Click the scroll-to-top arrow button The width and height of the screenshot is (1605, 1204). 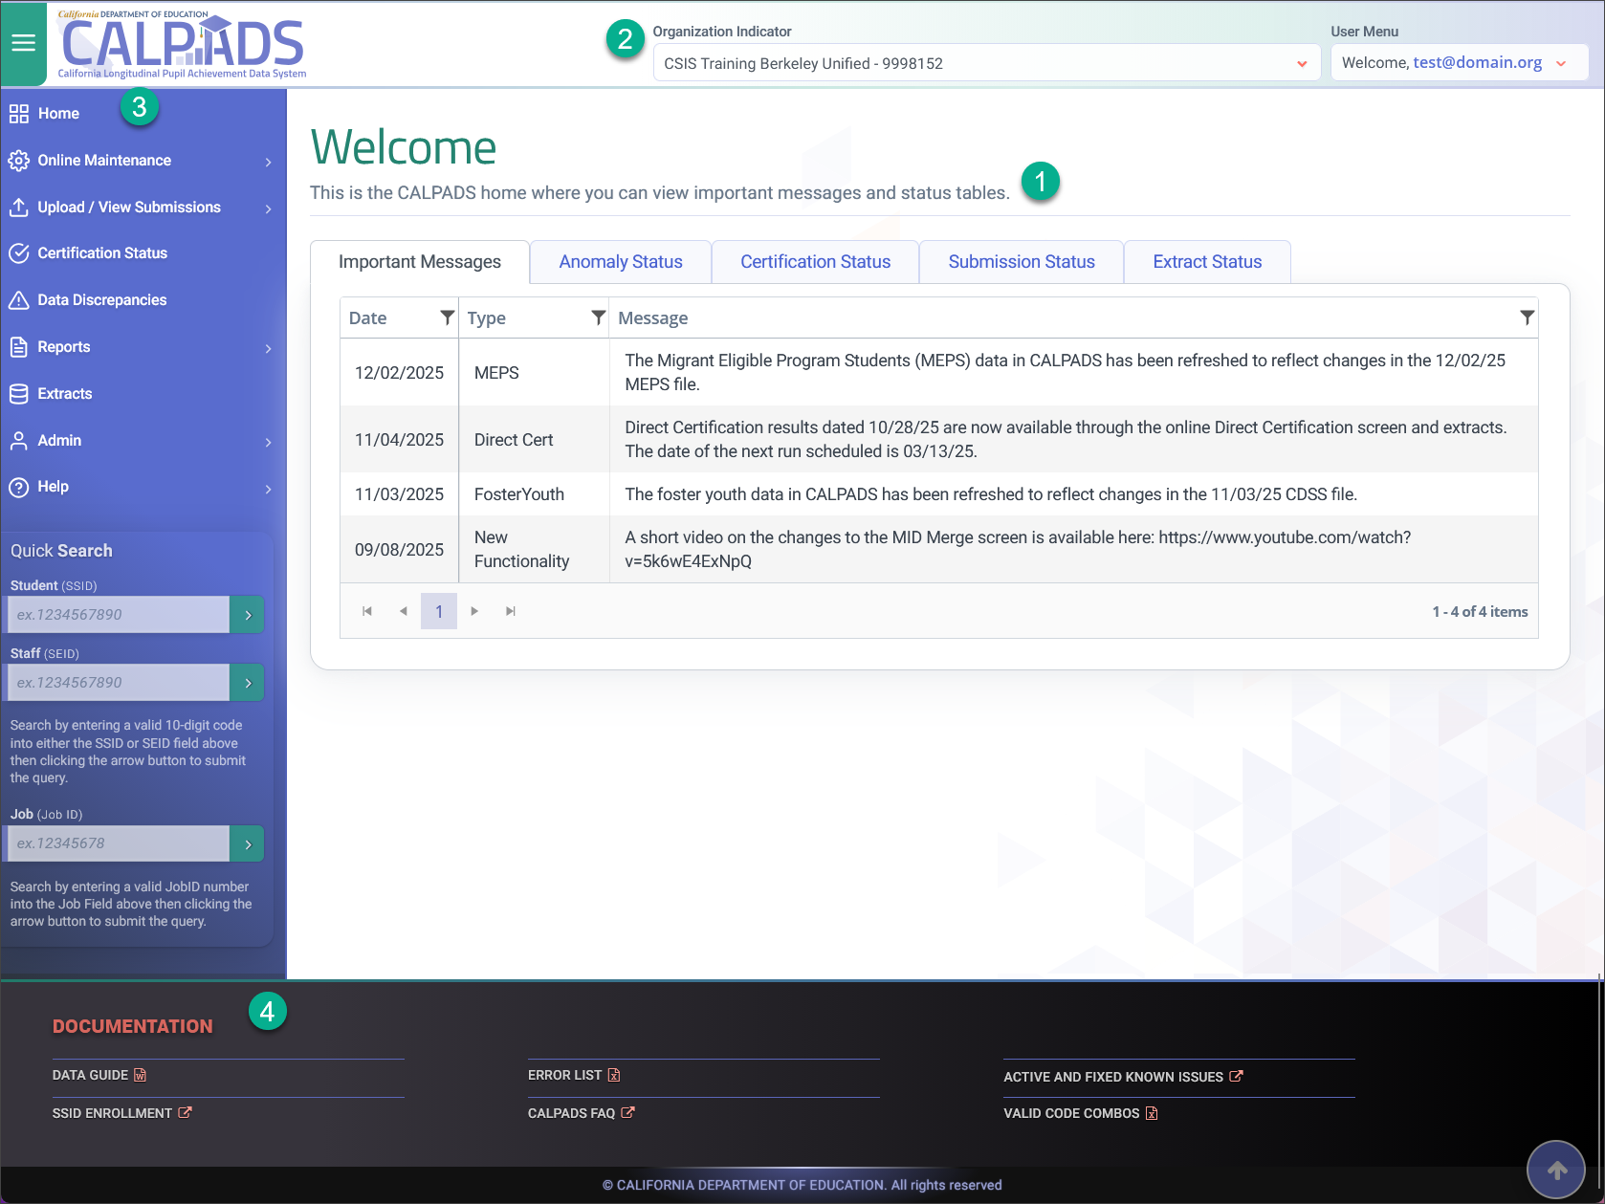pyautogui.click(x=1556, y=1170)
